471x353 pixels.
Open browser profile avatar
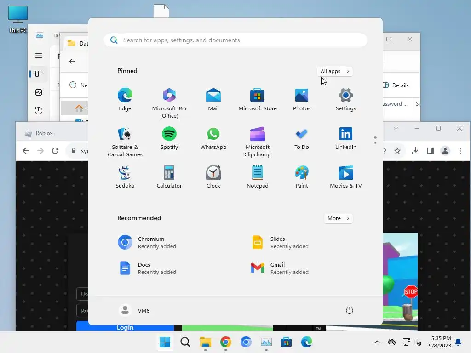click(x=445, y=151)
